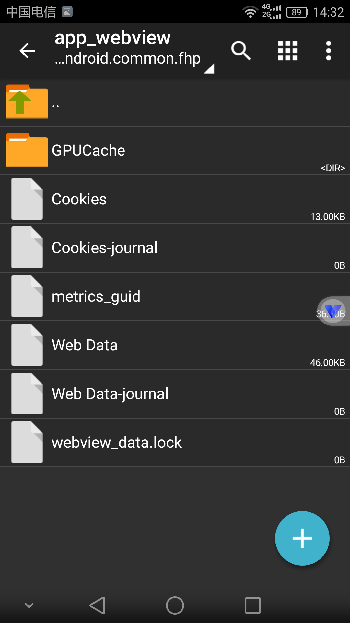Collapse the navigation bar with down chevron

coord(29,605)
